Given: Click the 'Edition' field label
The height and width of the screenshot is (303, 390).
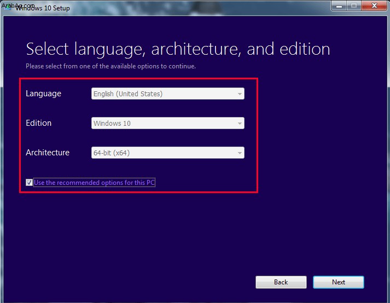Looking at the screenshot, I should point(38,123).
